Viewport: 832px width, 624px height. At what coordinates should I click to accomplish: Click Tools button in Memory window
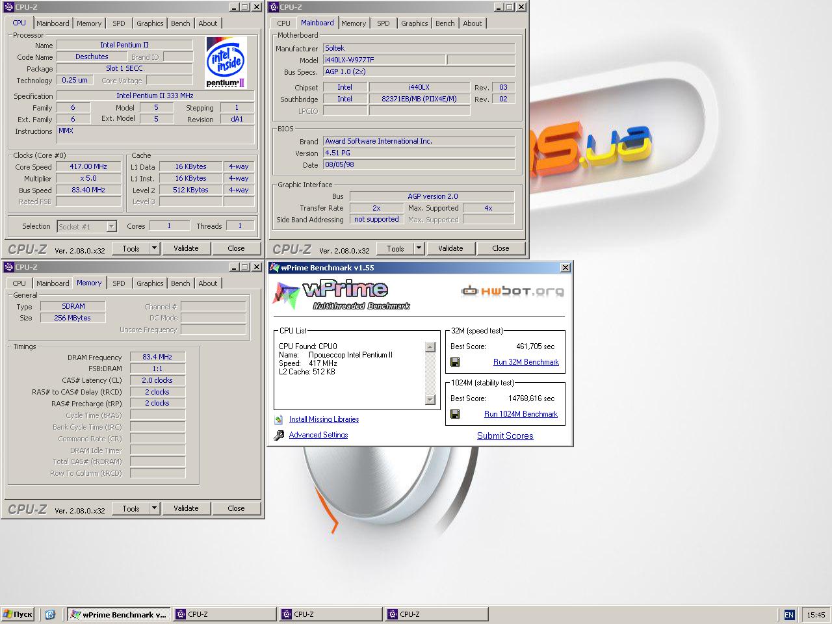(x=131, y=508)
